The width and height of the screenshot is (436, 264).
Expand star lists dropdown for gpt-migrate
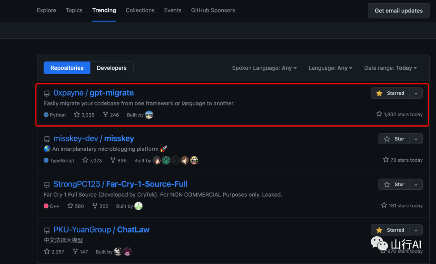point(416,93)
